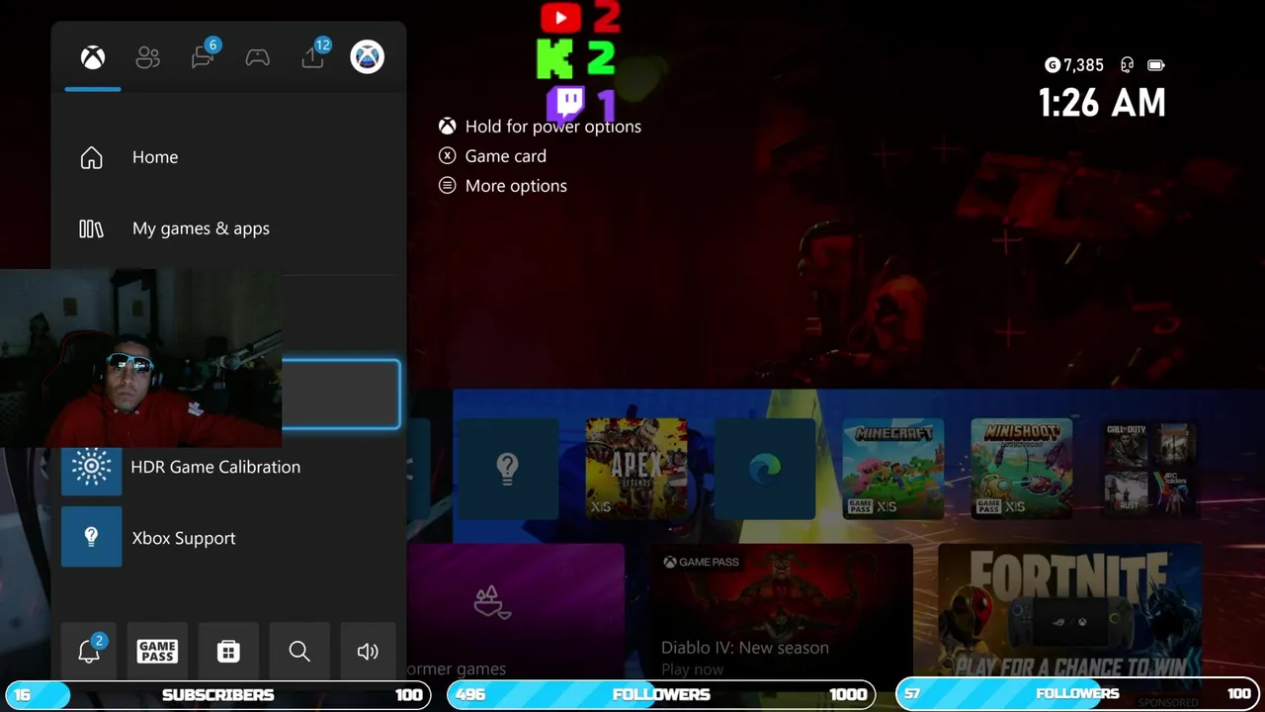Image resolution: width=1265 pixels, height=712 pixels.
Task: Open the Fortnite sponsored promo card
Action: pos(1070,611)
